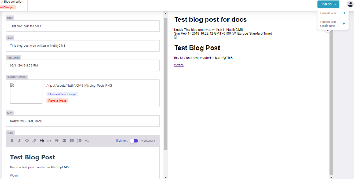
Task: Create a numbered list
Action: click(x=79, y=141)
